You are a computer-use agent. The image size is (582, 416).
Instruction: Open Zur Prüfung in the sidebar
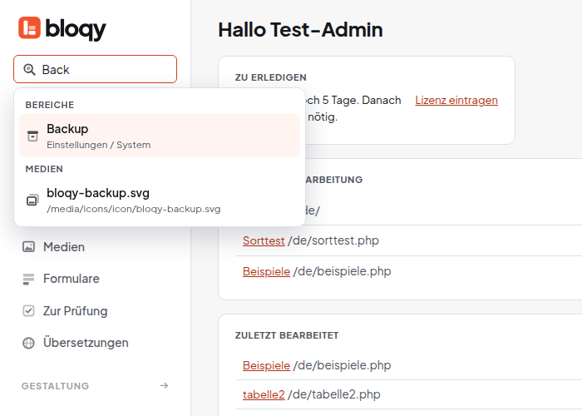[x=76, y=311]
